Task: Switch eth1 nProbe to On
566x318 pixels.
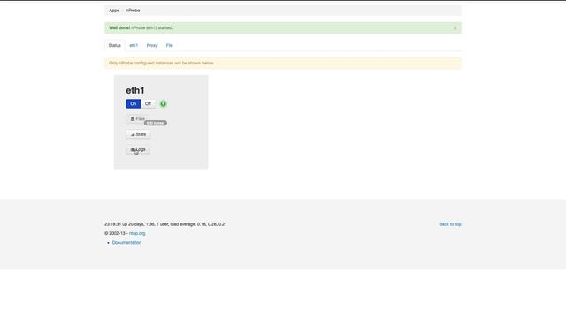Action: [x=134, y=104]
